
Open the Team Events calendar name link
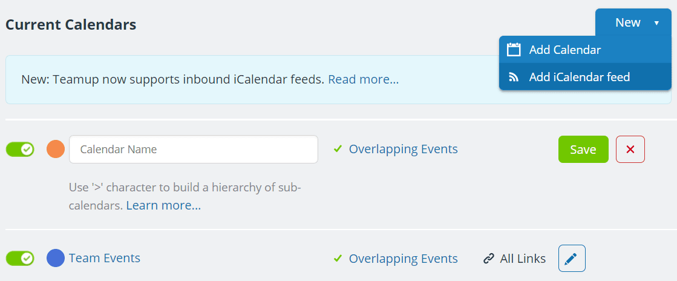(105, 258)
